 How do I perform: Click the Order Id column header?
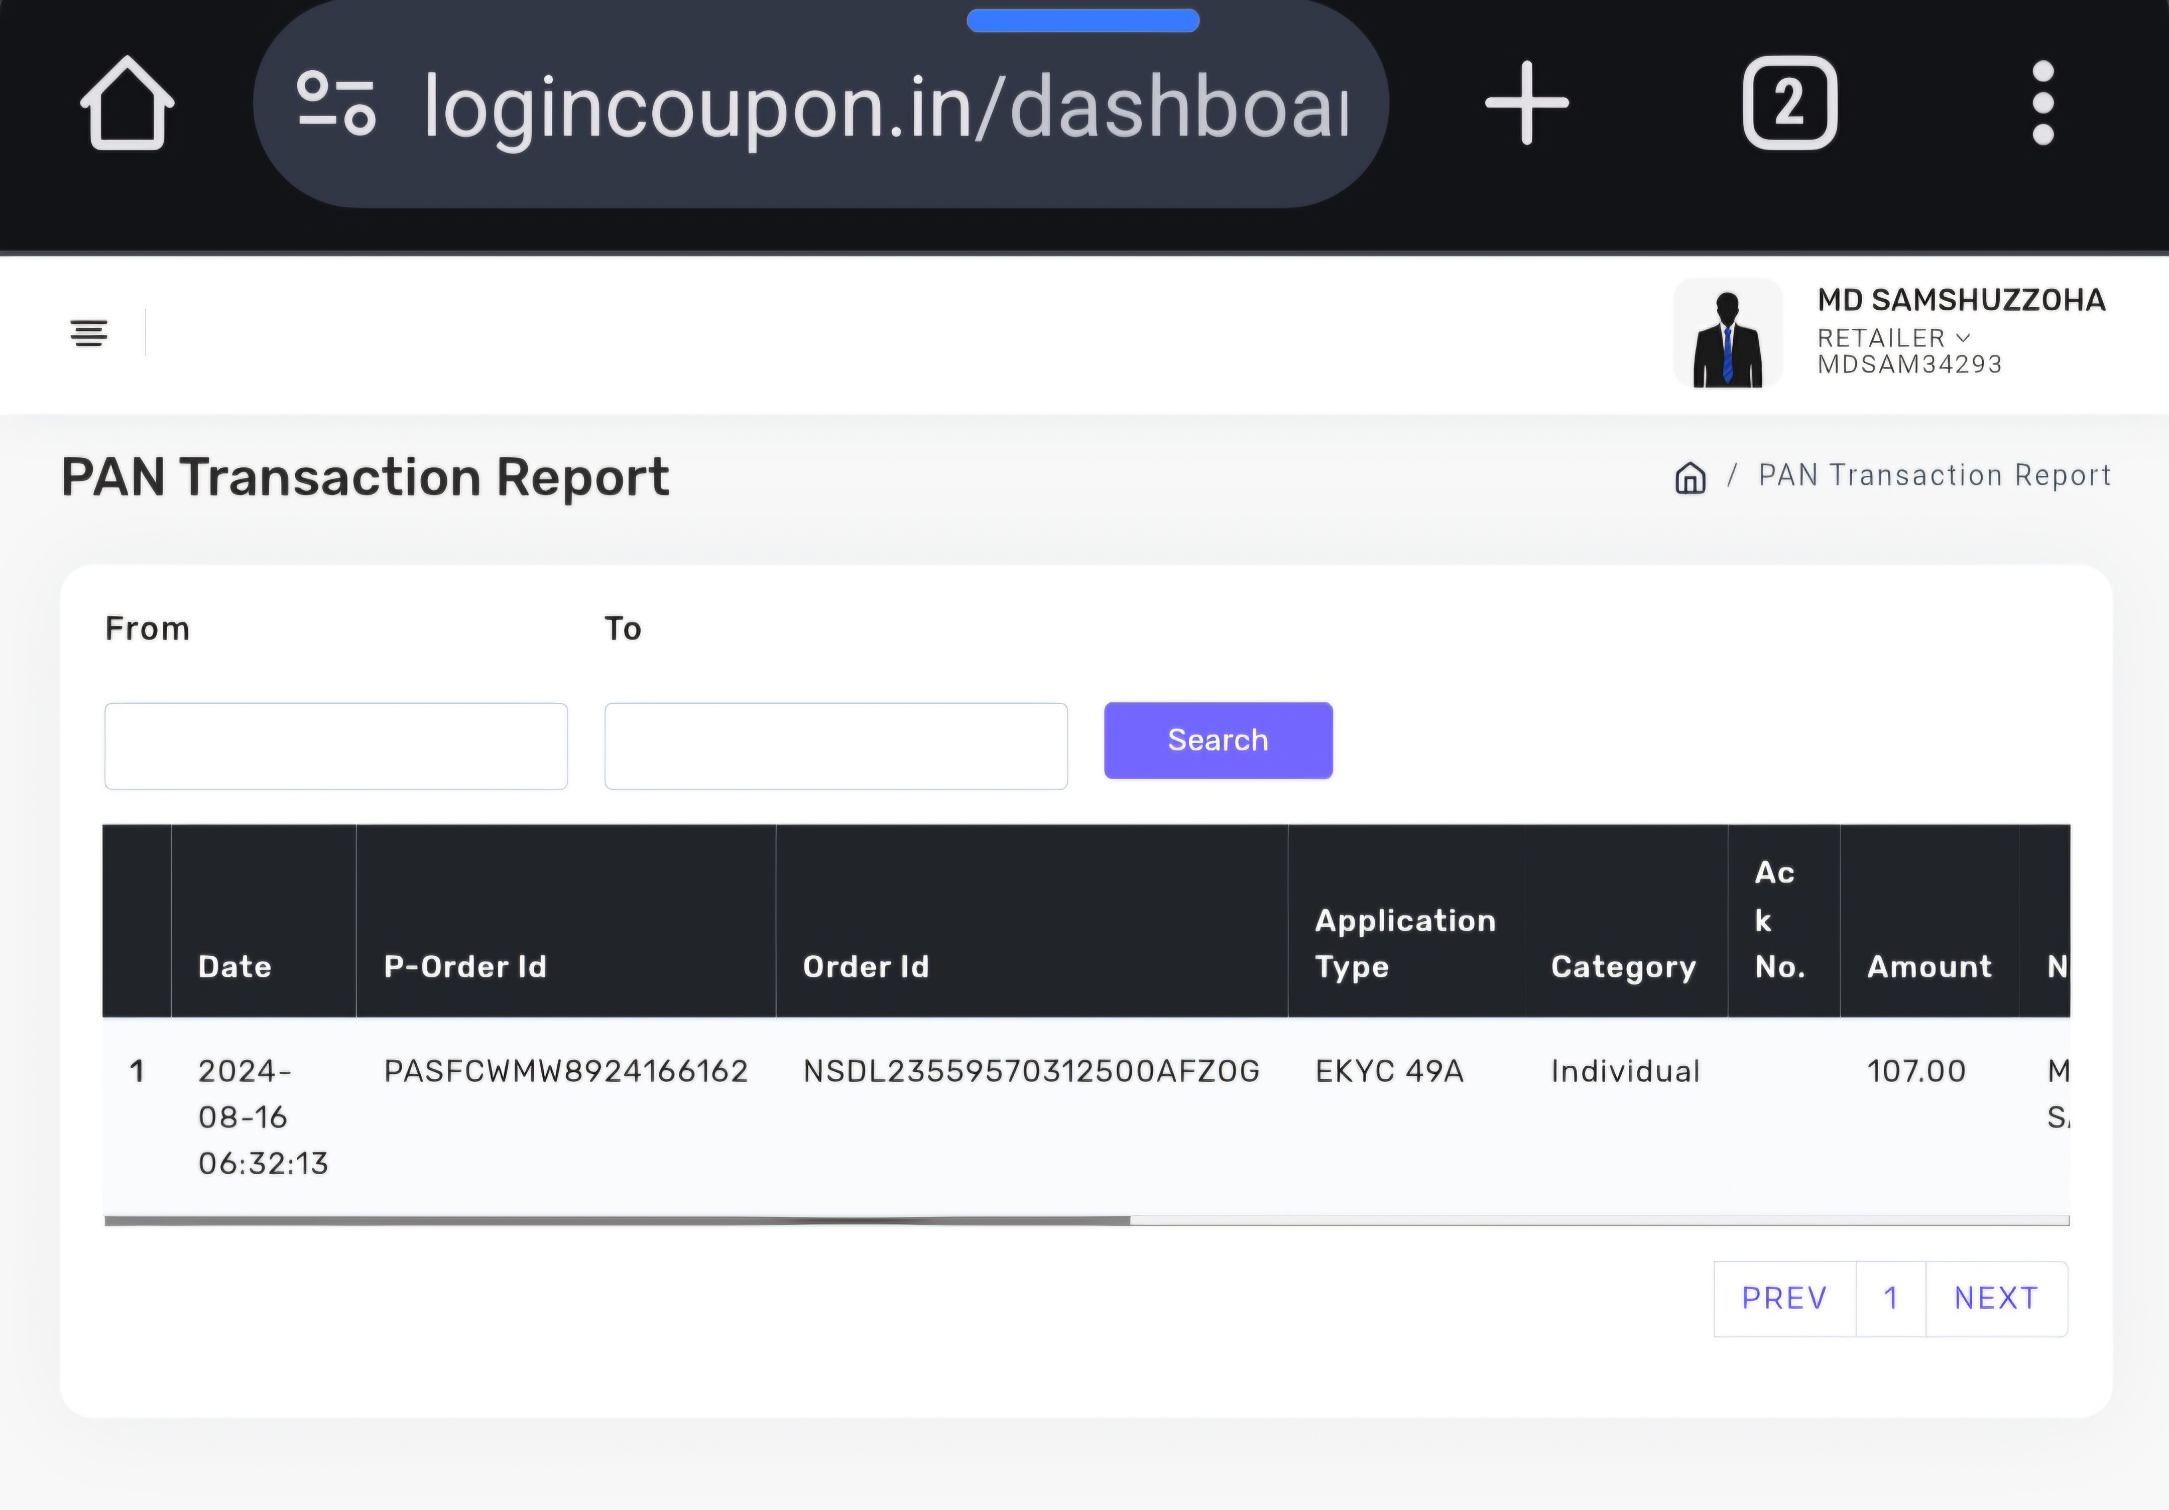tap(865, 966)
